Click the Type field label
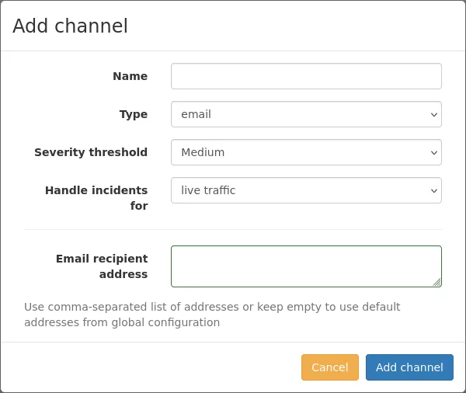The height and width of the screenshot is (393, 466). pos(133,114)
